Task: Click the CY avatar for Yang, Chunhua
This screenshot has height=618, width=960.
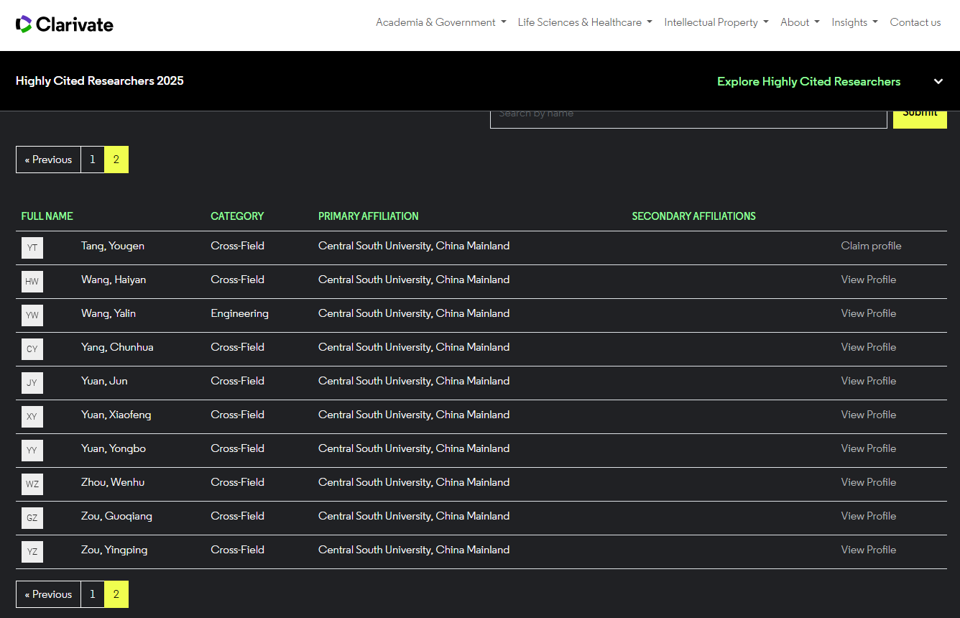Action: point(32,349)
